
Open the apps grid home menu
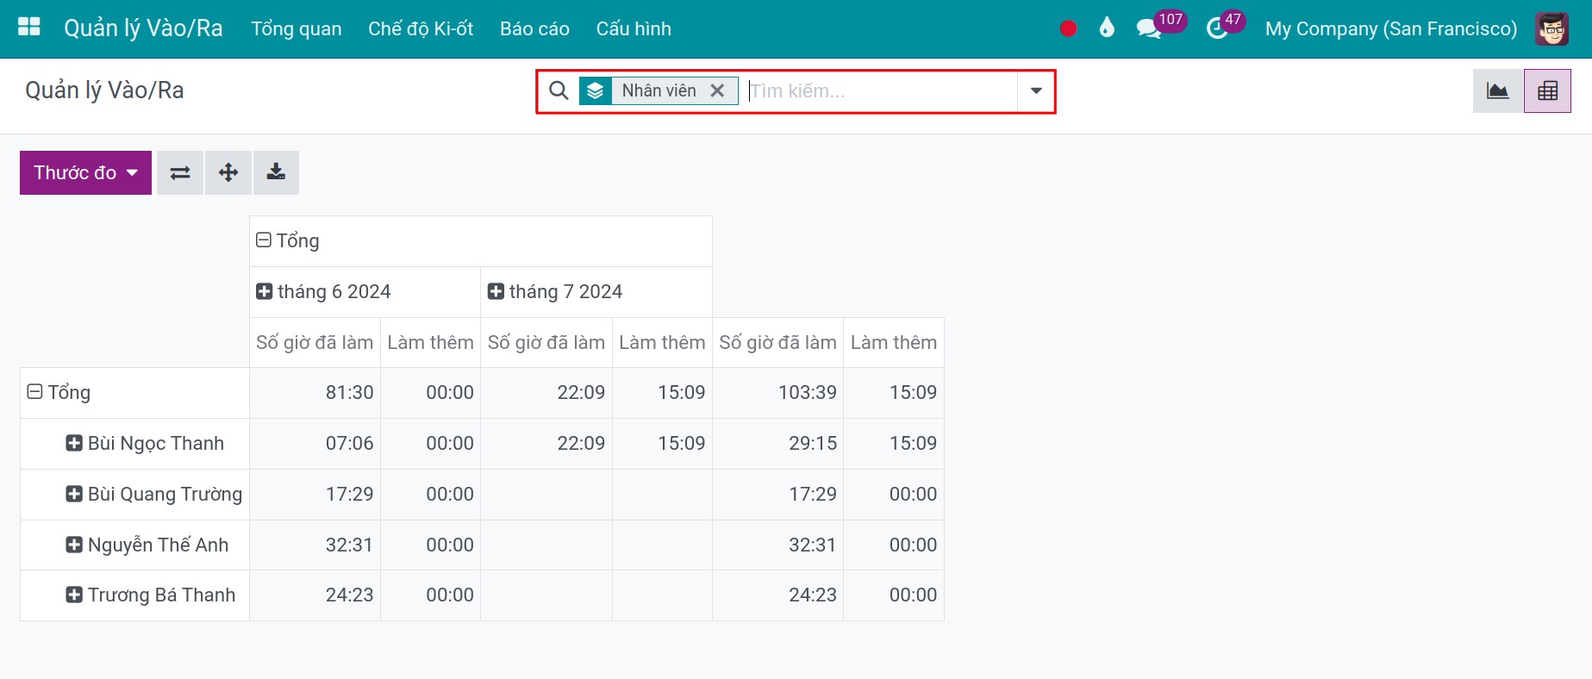point(29,28)
